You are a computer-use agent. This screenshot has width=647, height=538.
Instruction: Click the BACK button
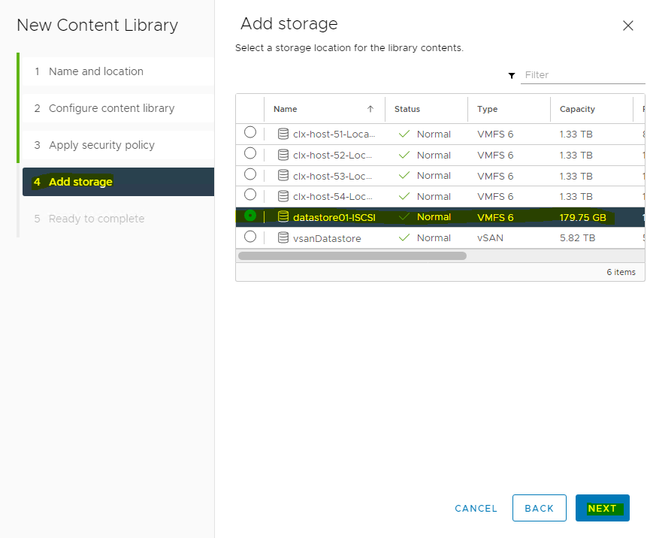click(x=540, y=508)
